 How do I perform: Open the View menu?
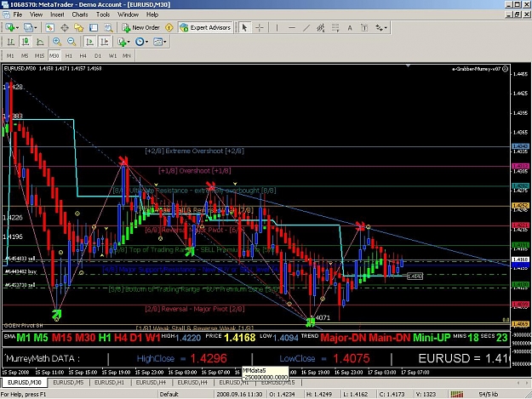tap(36, 14)
